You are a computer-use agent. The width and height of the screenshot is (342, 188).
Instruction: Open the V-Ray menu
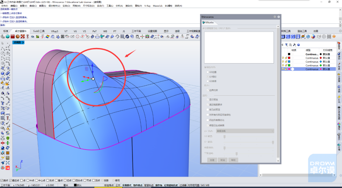click(x=148, y=6)
